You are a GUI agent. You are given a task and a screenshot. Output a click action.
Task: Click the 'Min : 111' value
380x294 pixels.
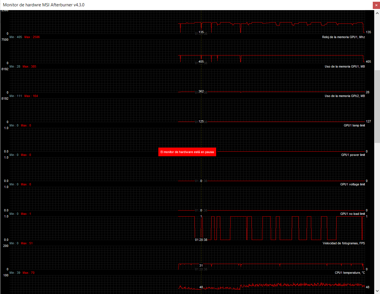point(16,96)
